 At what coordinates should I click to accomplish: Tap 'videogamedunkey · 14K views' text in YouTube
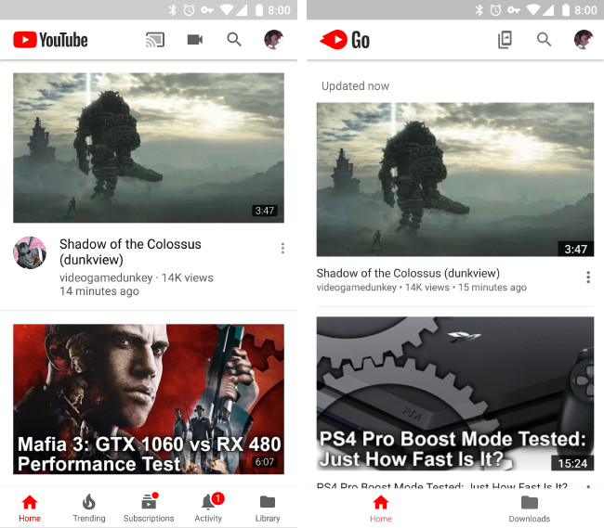(x=137, y=277)
